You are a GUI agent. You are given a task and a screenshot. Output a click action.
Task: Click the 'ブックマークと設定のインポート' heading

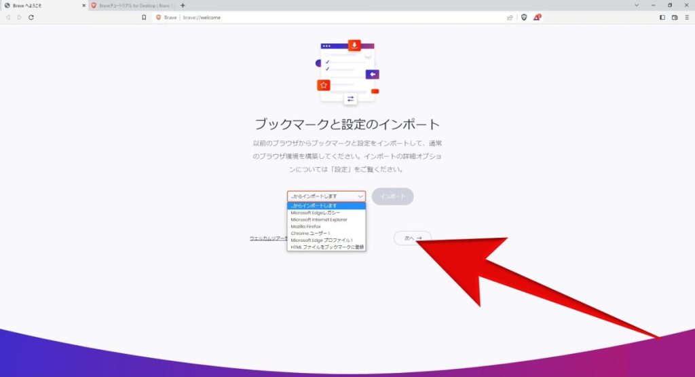point(347,124)
